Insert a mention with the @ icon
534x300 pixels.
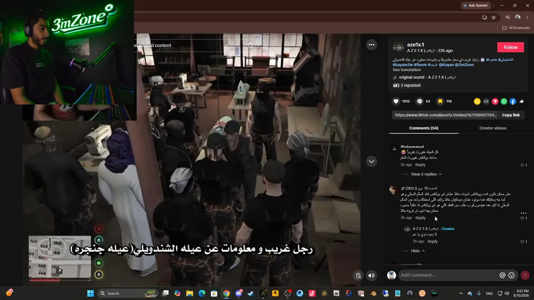[503, 275]
